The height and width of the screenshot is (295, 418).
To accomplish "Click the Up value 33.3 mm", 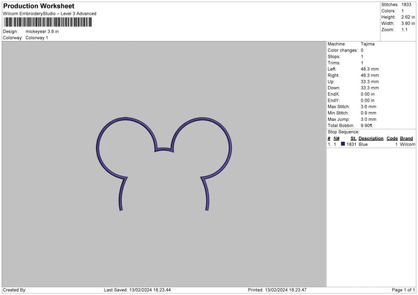I will coord(369,81).
